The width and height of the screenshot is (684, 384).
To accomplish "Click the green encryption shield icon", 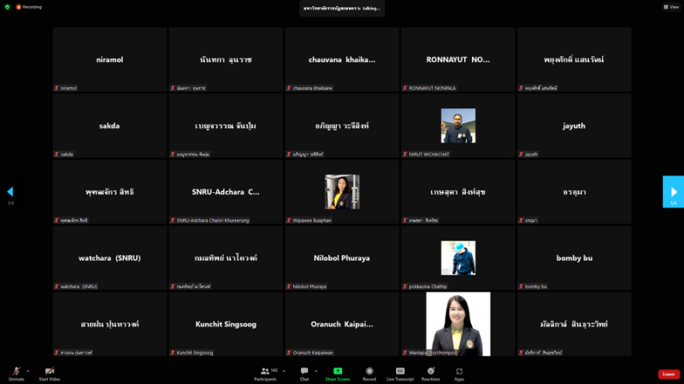I will [x=7, y=7].
